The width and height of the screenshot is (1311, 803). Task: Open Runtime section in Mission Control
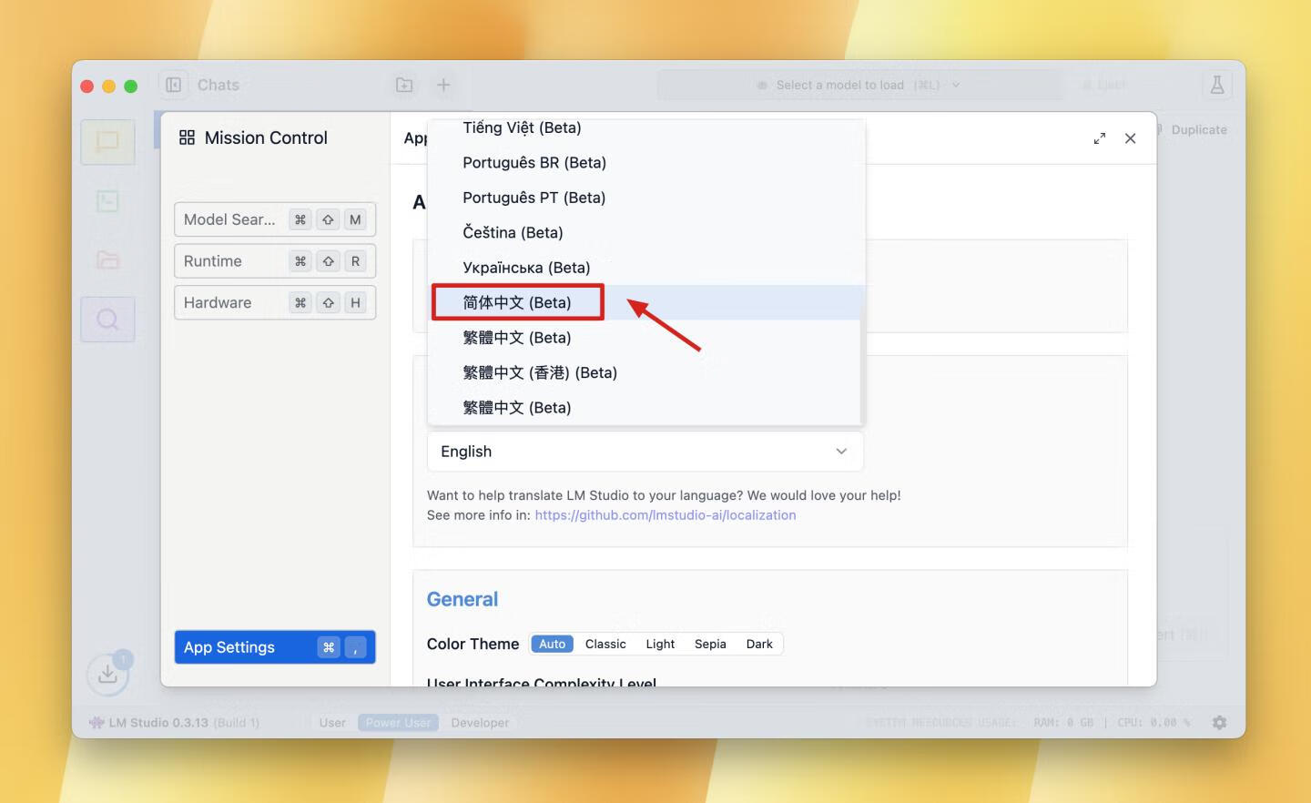275,261
